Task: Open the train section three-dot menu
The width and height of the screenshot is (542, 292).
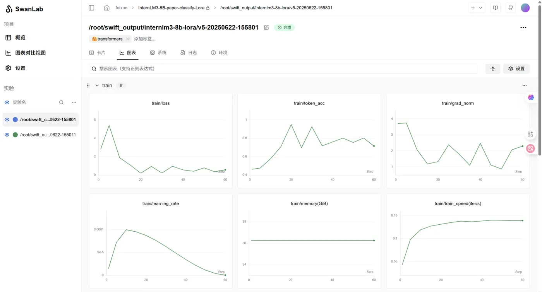Action: 525,85
